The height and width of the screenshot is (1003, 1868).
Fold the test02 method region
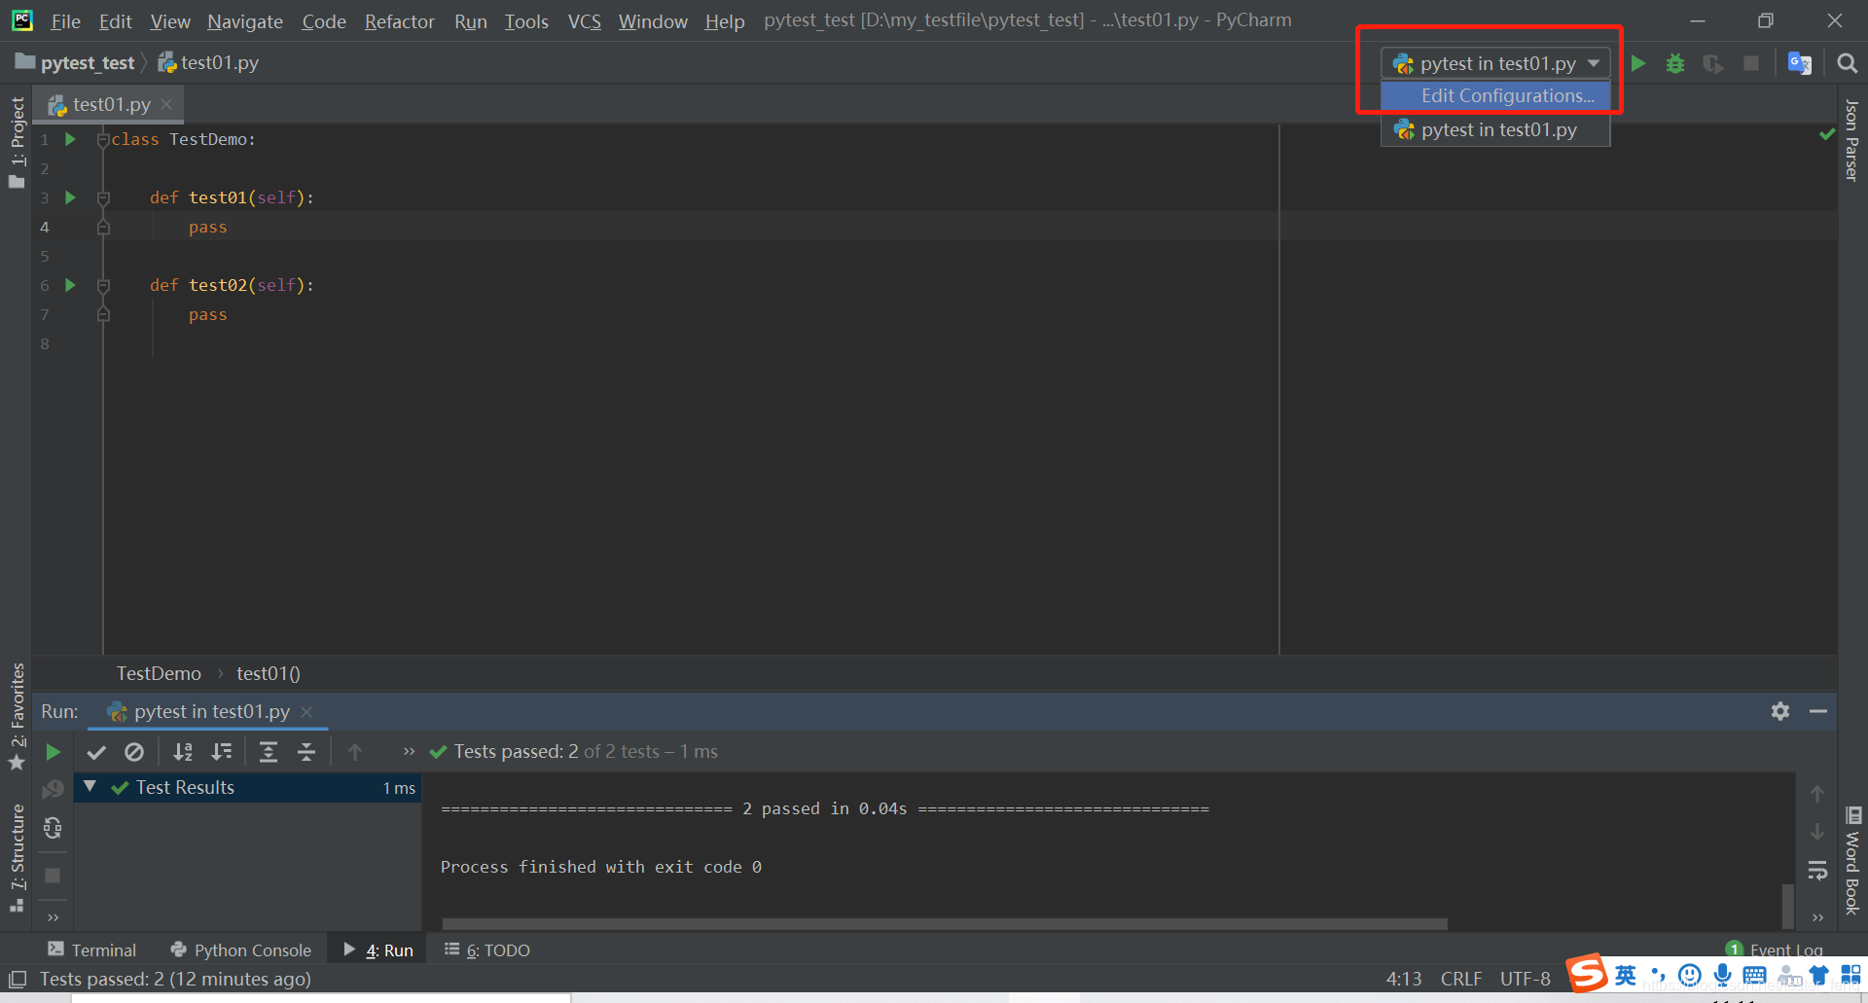click(x=103, y=286)
